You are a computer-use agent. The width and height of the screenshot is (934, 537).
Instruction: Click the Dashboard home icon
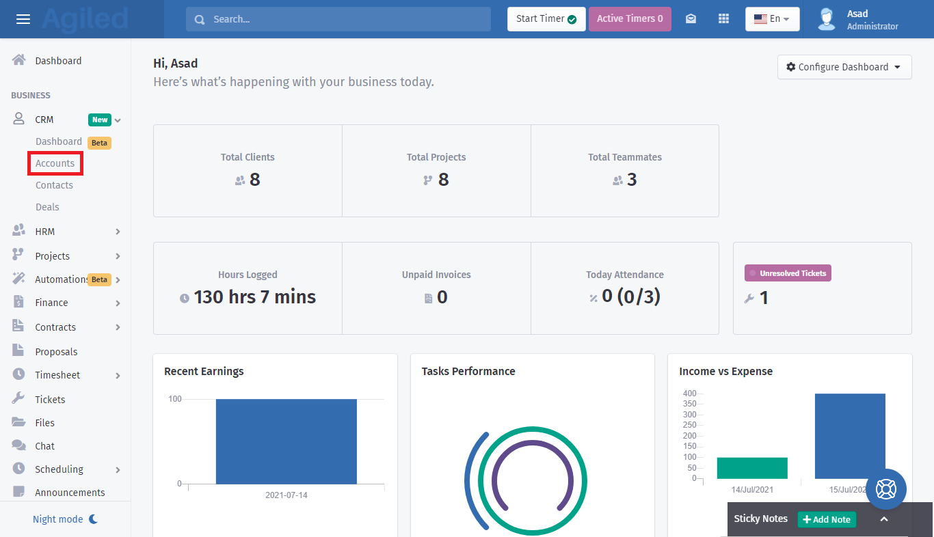pos(19,60)
